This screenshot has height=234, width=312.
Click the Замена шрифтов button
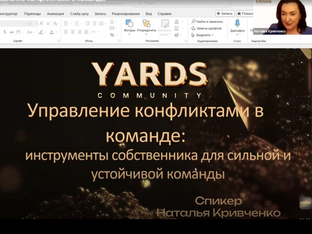click(x=206, y=28)
